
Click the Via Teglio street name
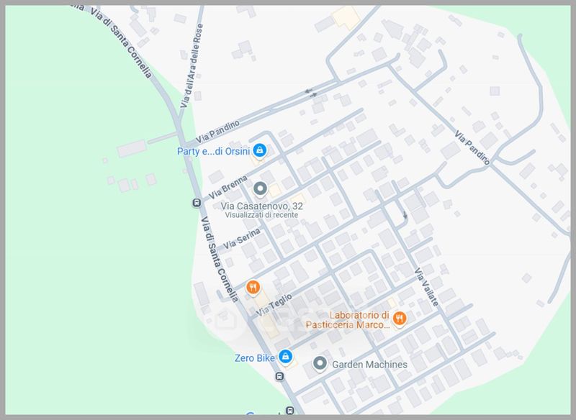272,307
